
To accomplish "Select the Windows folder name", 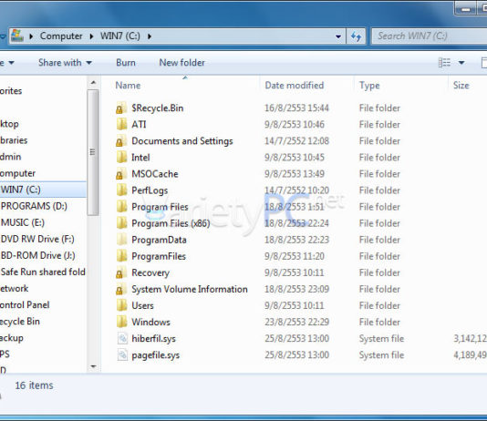I will [151, 322].
